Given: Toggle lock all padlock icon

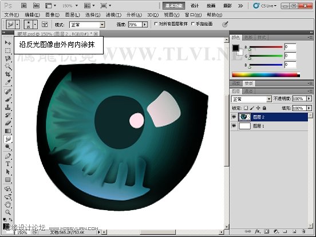Looking at the screenshot, I should (264, 108).
